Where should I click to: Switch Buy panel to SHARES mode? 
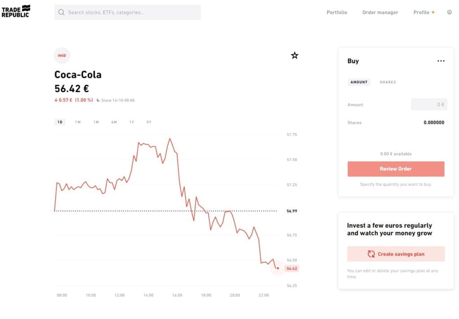tap(387, 82)
